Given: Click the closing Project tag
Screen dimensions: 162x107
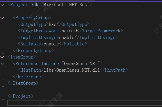Looking at the screenshot, I should coord(21,96).
